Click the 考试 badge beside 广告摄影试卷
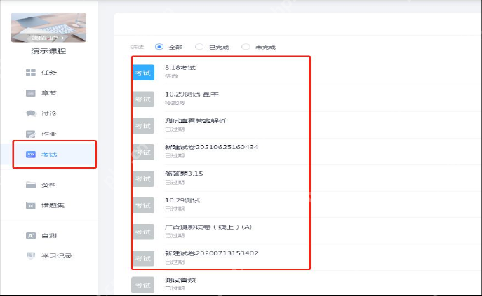The width and height of the screenshot is (482, 296). click(143, 232)
